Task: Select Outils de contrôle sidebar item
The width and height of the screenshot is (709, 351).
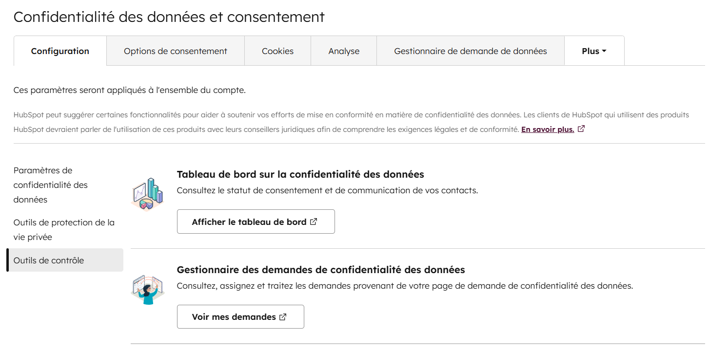Action: 49,260
